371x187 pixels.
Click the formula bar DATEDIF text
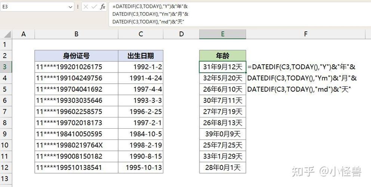pos(149,14)
